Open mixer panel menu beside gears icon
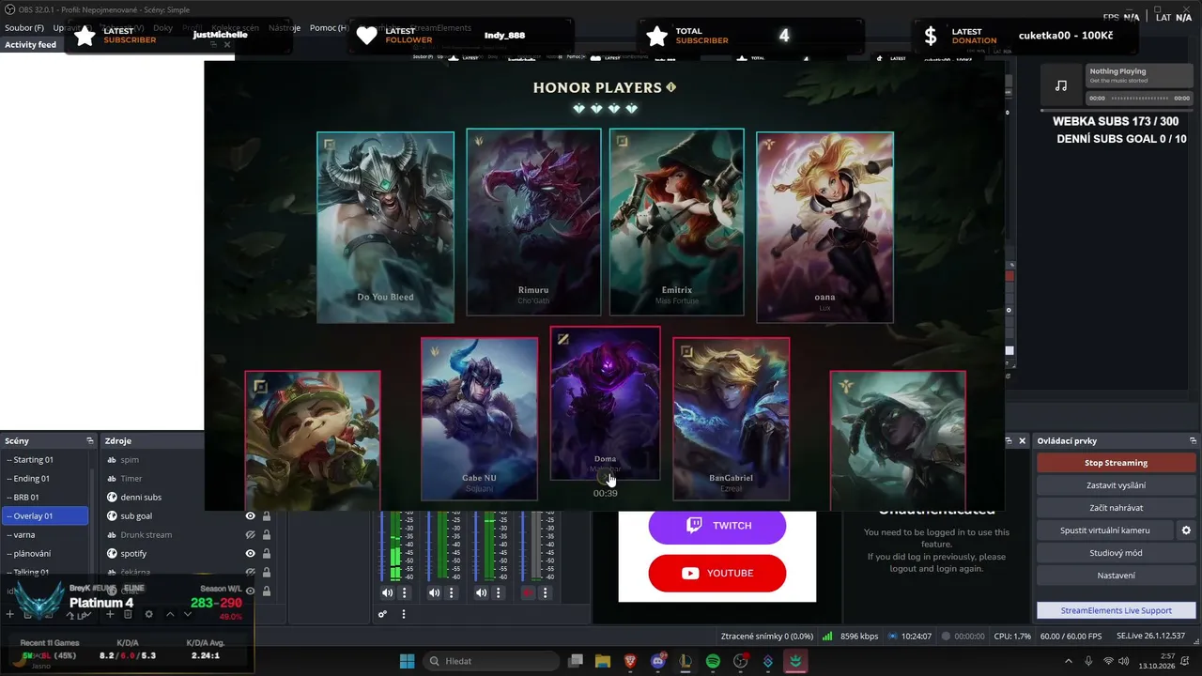 (404, 615)
